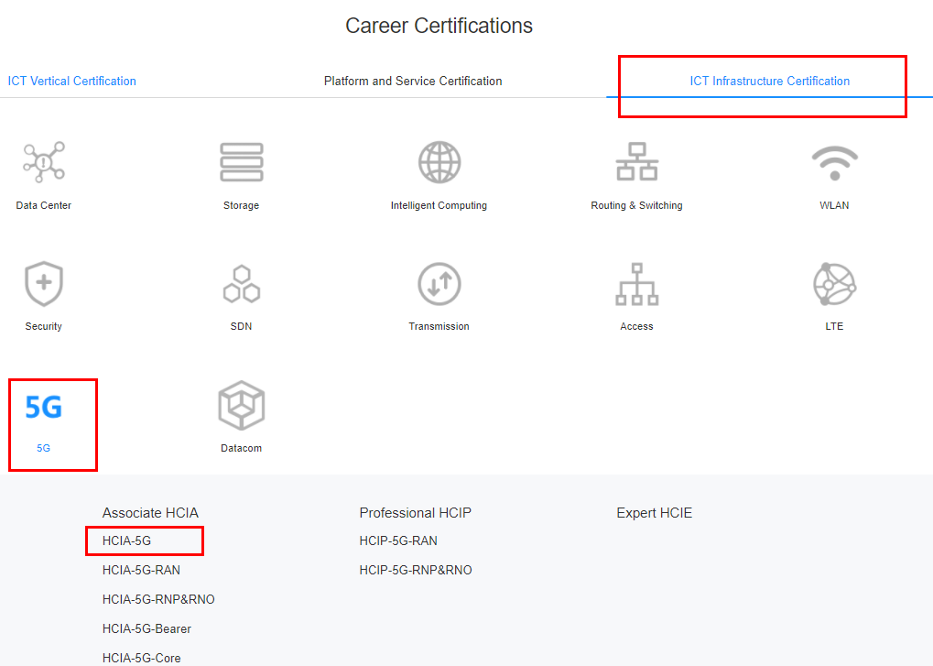Screen dimensions: 933x666
Task: Select the Storage stacked-disks icon
Action: coord(242,162)
